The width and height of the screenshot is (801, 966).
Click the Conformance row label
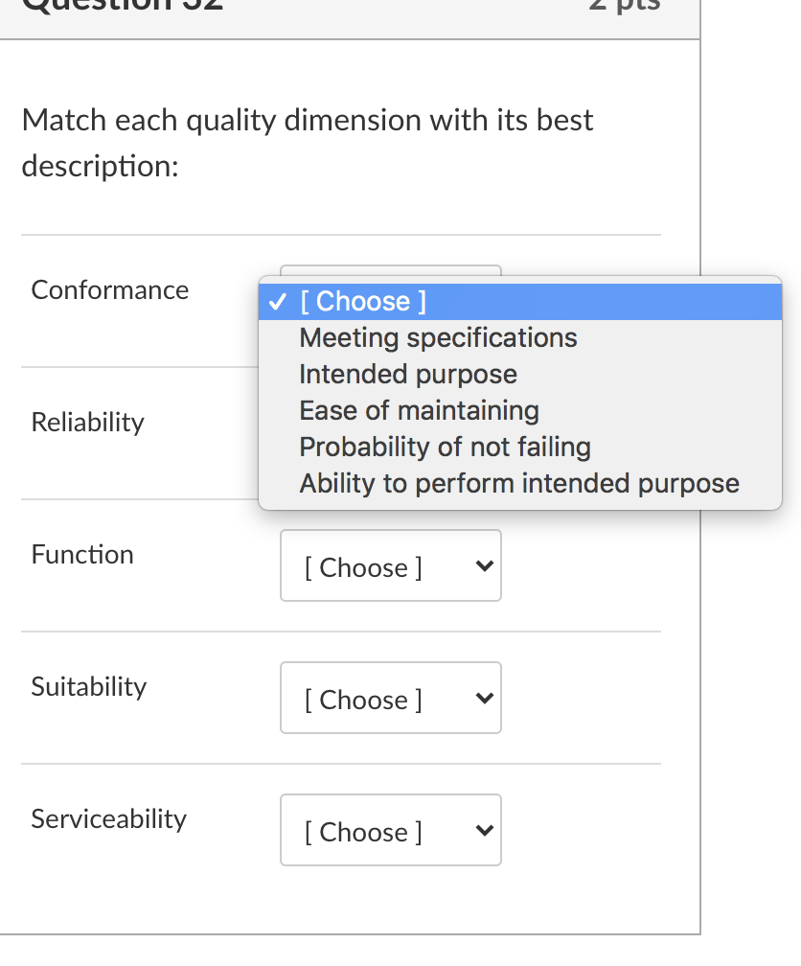coord(109,289)
